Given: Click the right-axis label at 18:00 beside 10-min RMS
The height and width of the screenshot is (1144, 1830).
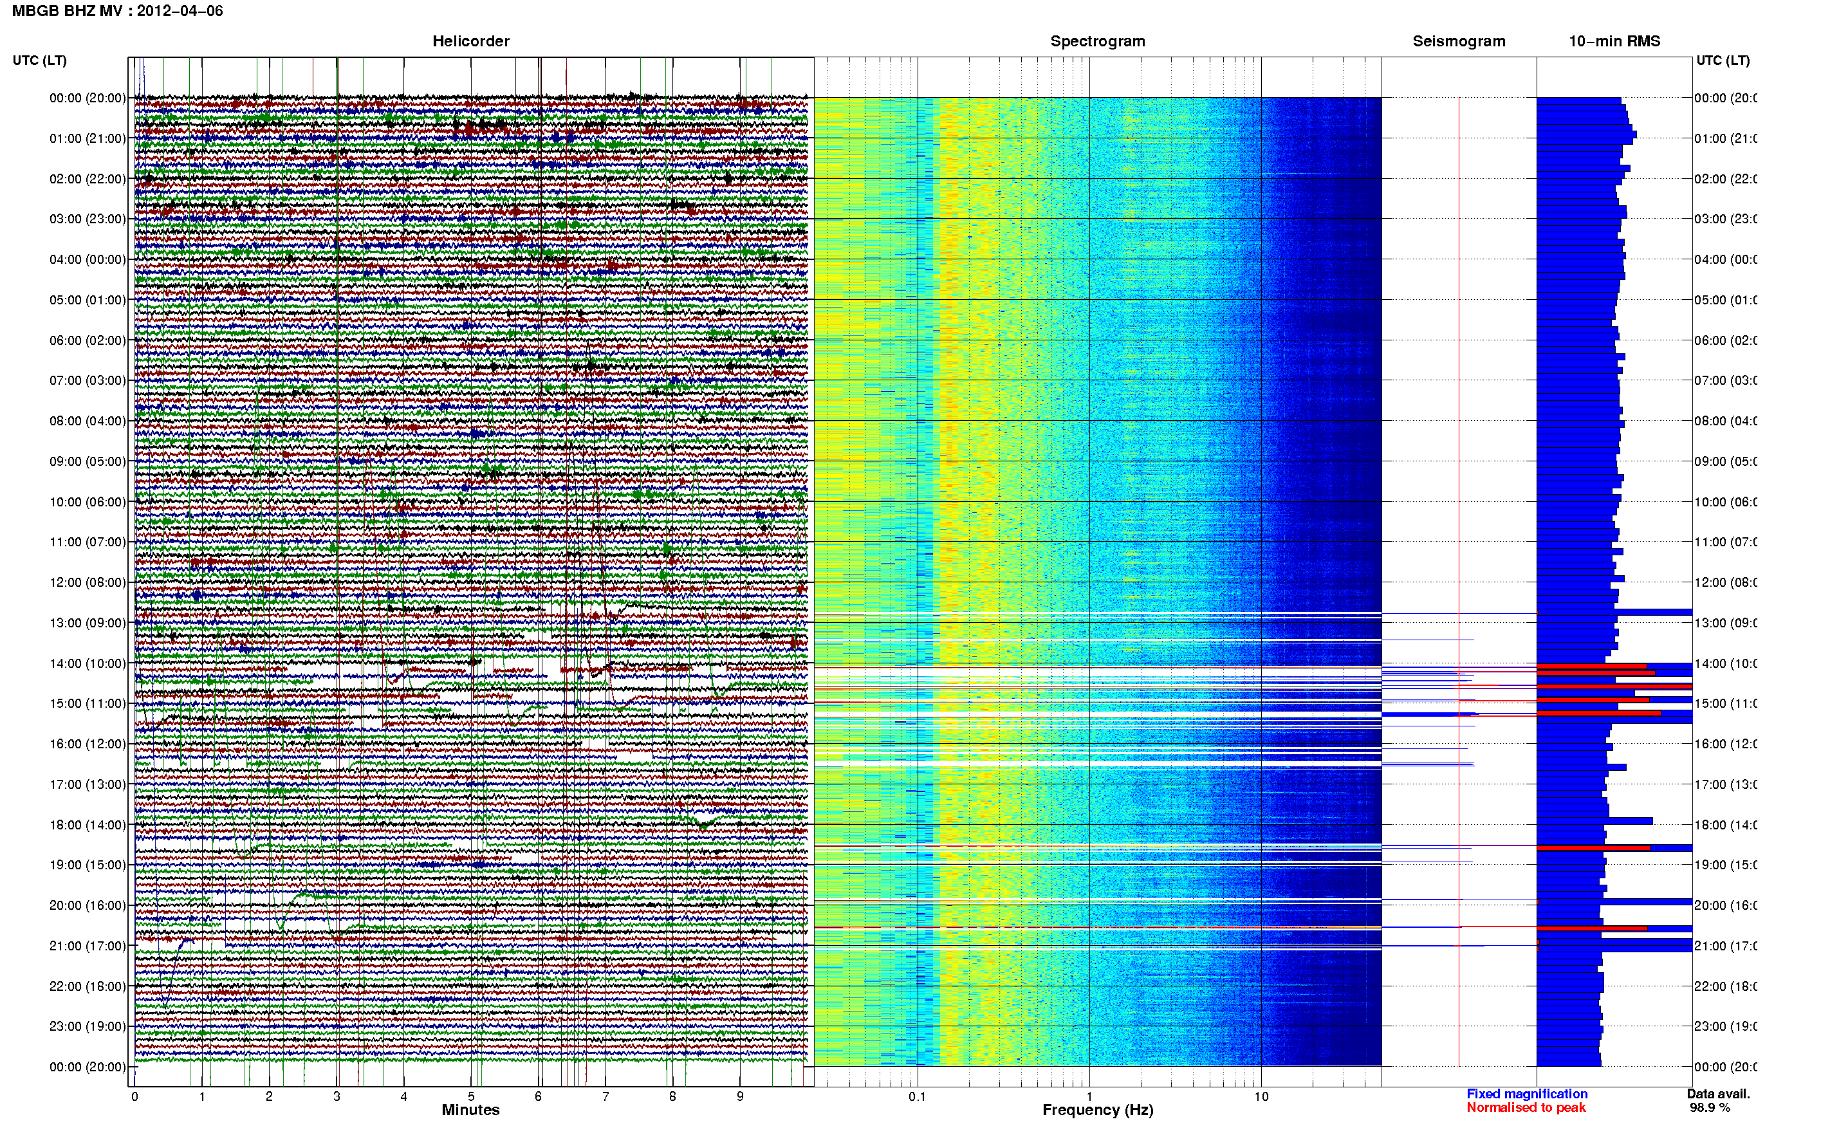Looking at the screenshot, I should pos(1725,826).
